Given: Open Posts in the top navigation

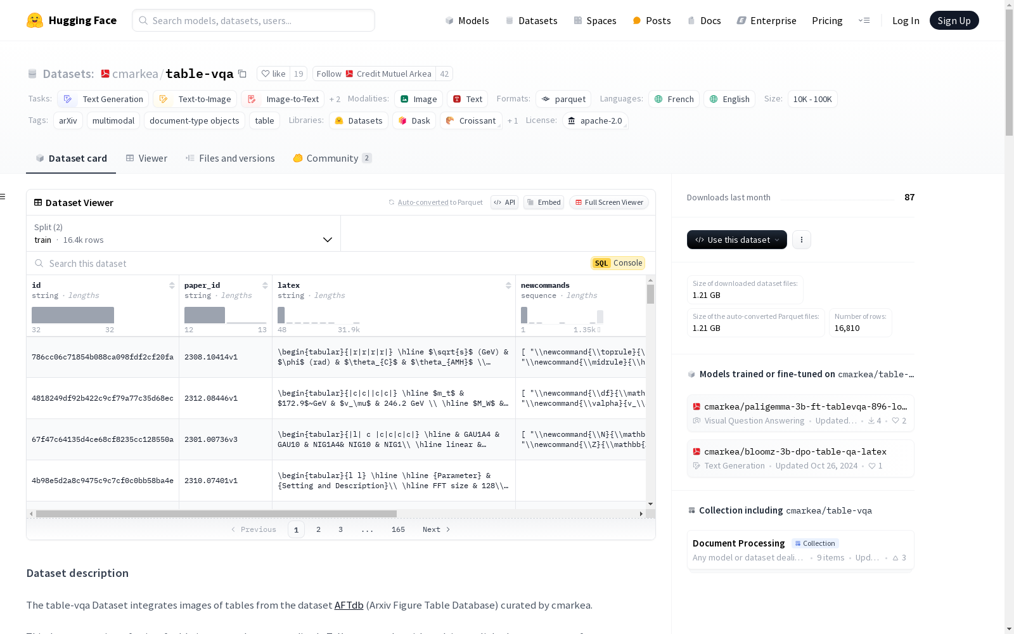Looking at the screenshot, I should coord(651,20).
